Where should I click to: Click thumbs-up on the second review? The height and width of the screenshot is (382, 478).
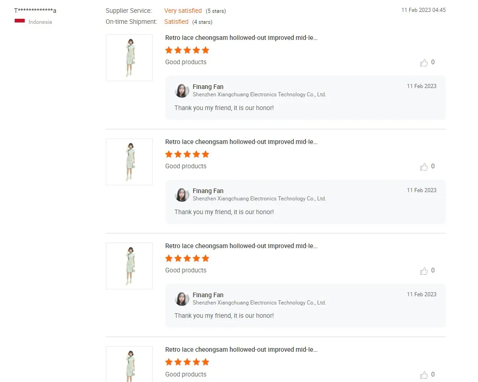(x=424, y=167)
